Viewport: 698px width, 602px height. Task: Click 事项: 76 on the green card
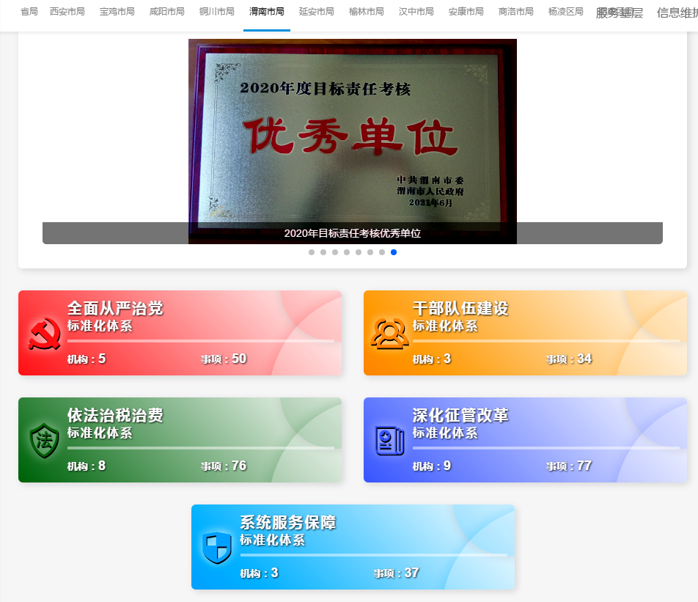click(x=224, y=466)
